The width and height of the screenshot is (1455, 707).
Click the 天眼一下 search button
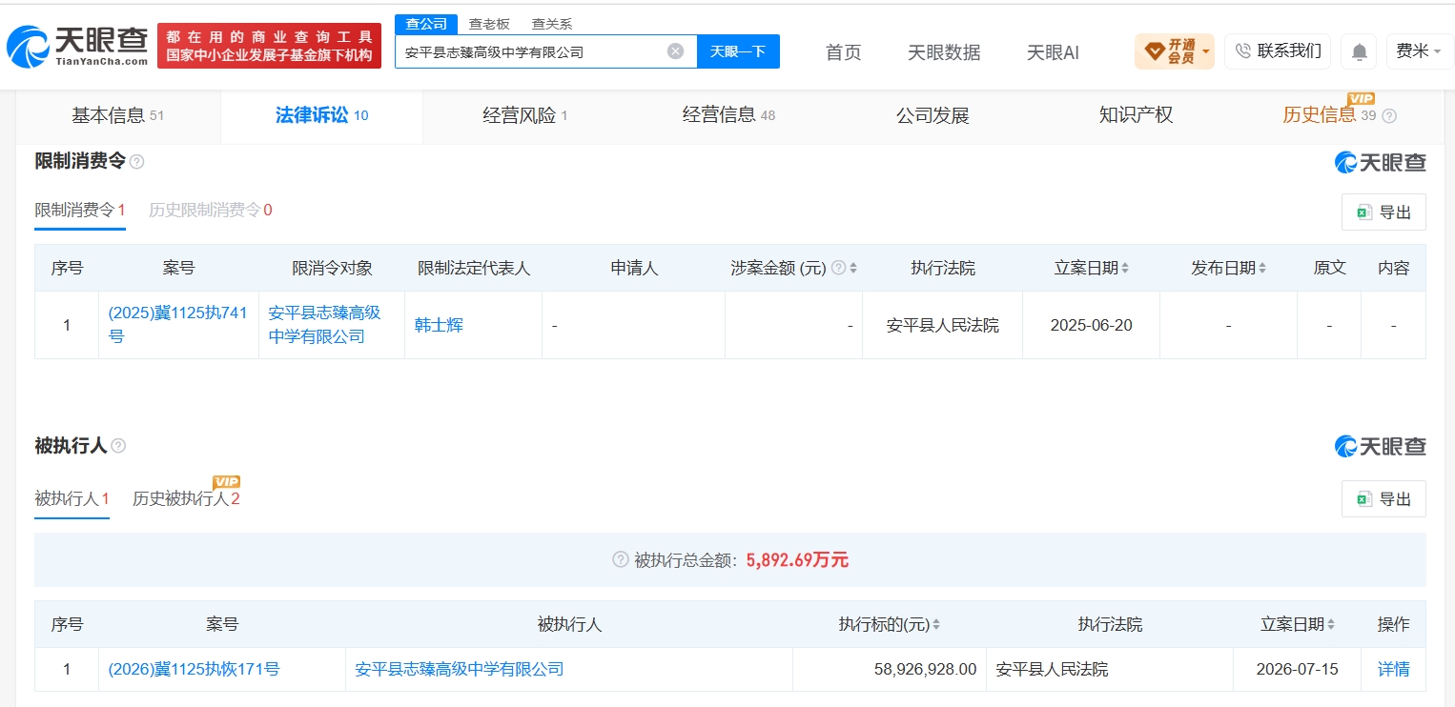(738, 51)
